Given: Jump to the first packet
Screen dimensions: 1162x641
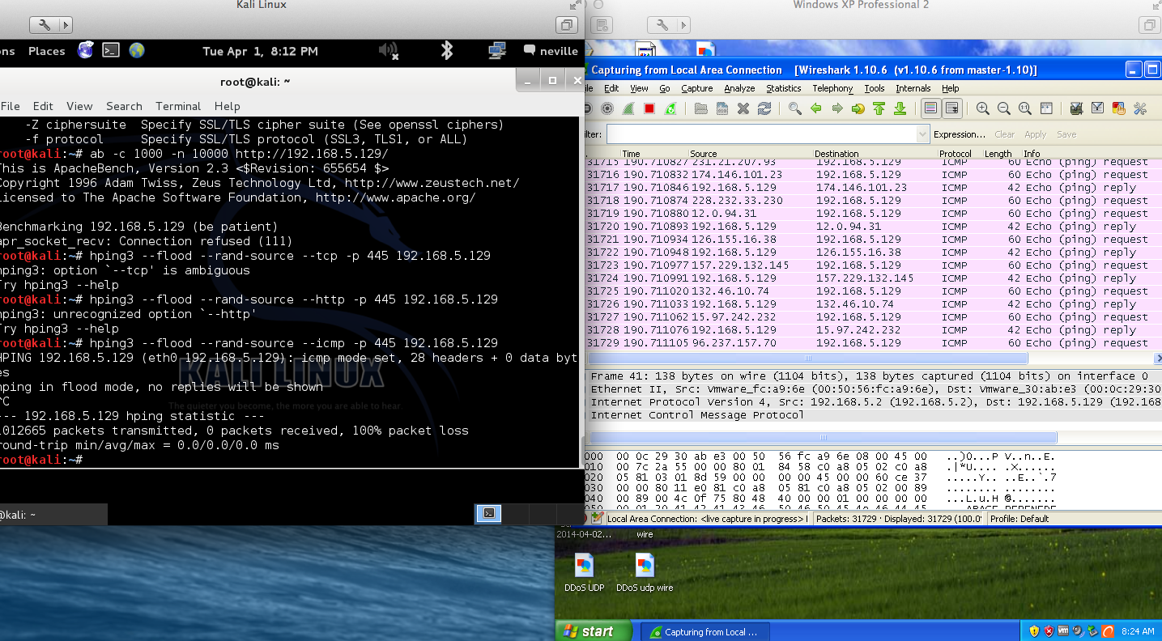Looking at the screenshot, I should tap(879, 108).
